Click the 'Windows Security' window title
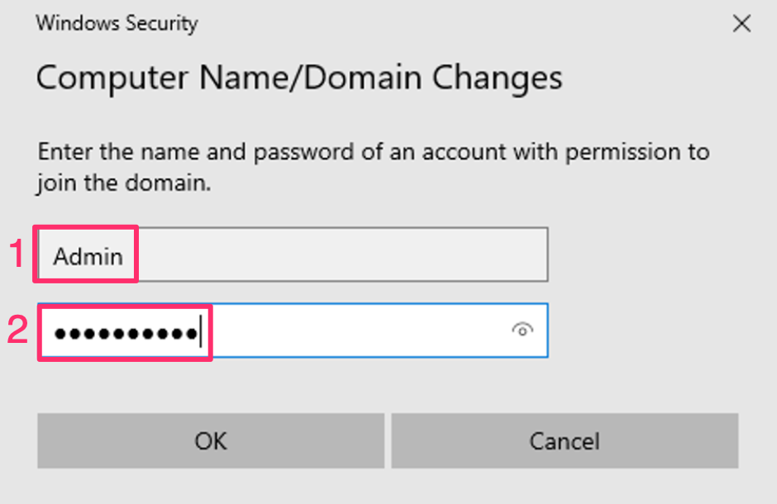 [x=117, y=23]
